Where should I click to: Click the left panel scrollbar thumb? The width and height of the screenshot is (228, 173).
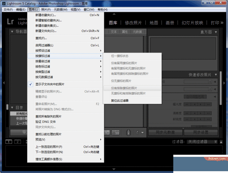click(x=7, y=107)
